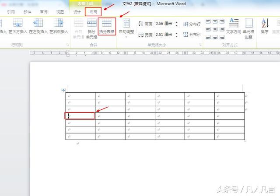Align cell text center right

pos(222,29)
